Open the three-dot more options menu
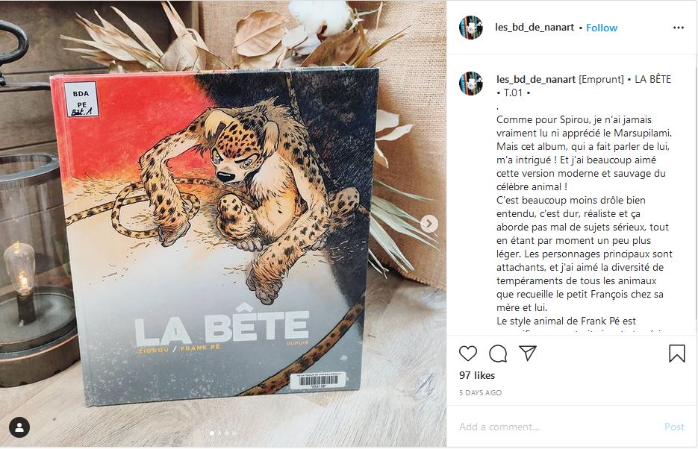 [679, 28]
